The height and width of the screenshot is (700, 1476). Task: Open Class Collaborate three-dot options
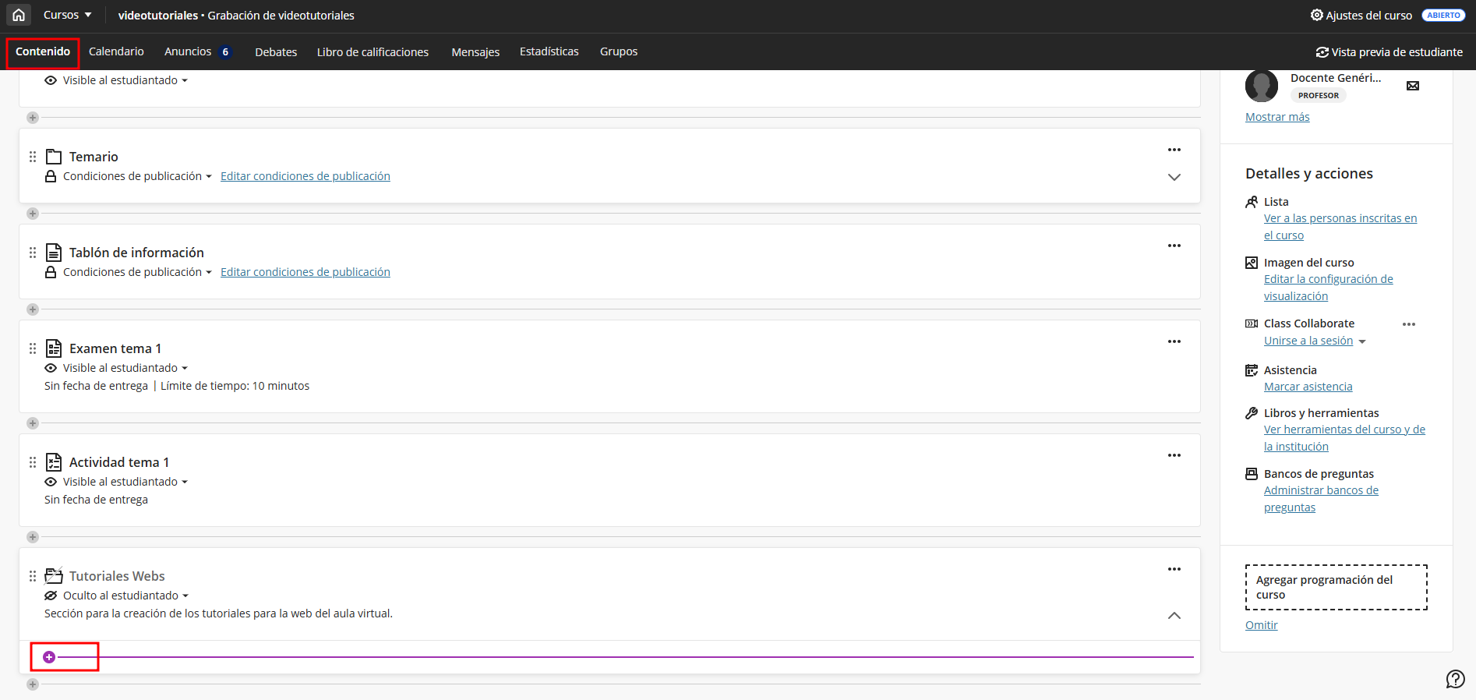(1408, 324)
